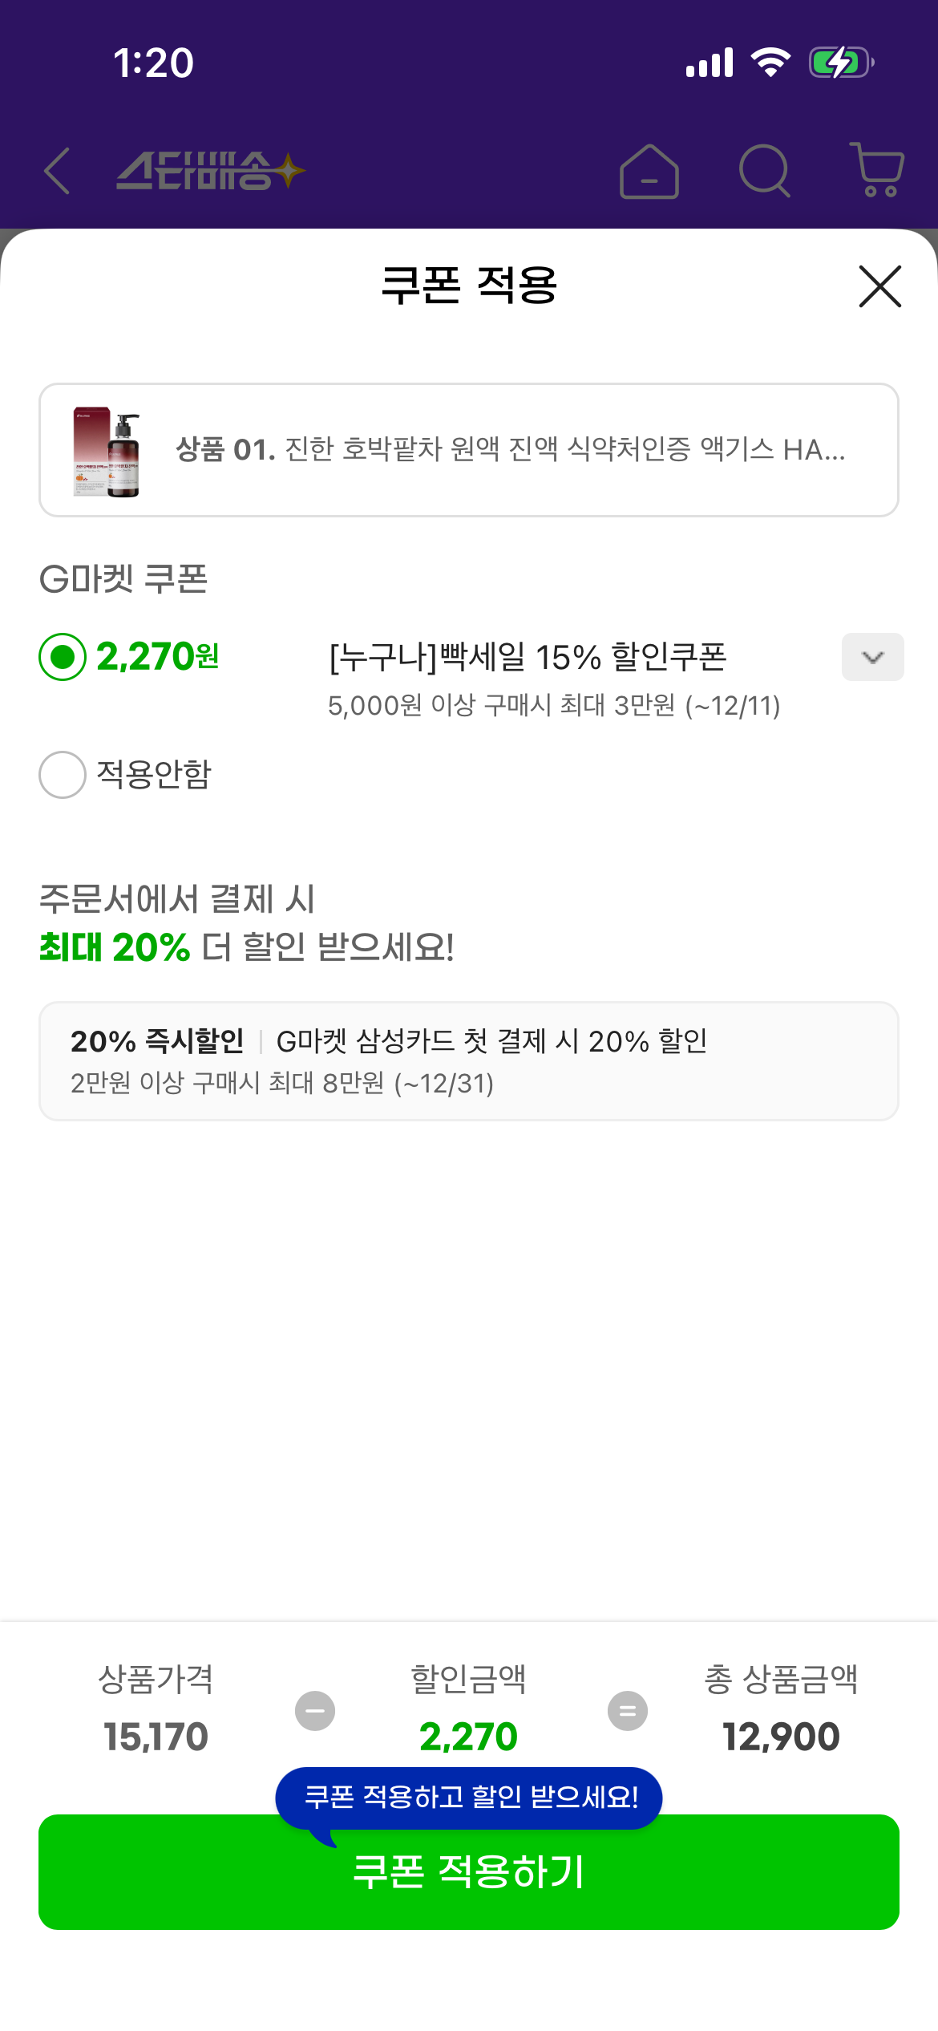Expand the 빡세일 15% coupon dropdown
Image resolution: width=938 pixels, height=2031 pixels.
click(872, 657)
